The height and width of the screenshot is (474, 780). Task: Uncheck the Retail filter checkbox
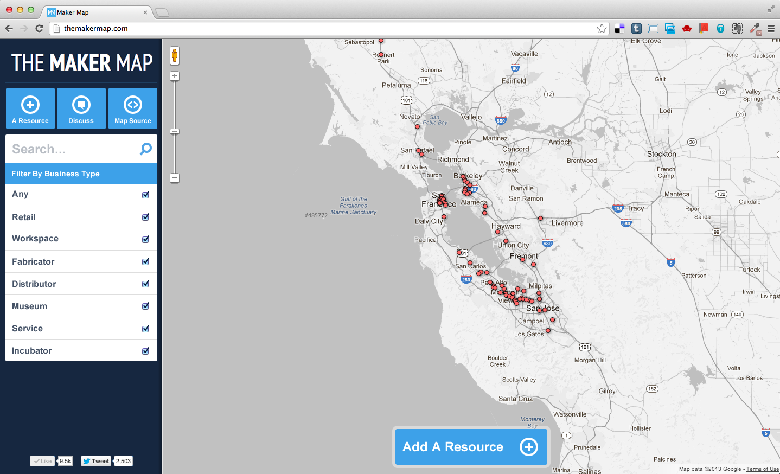click(145, 217)
